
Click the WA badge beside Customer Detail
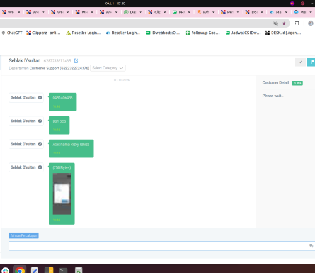[x=297, y=83]
